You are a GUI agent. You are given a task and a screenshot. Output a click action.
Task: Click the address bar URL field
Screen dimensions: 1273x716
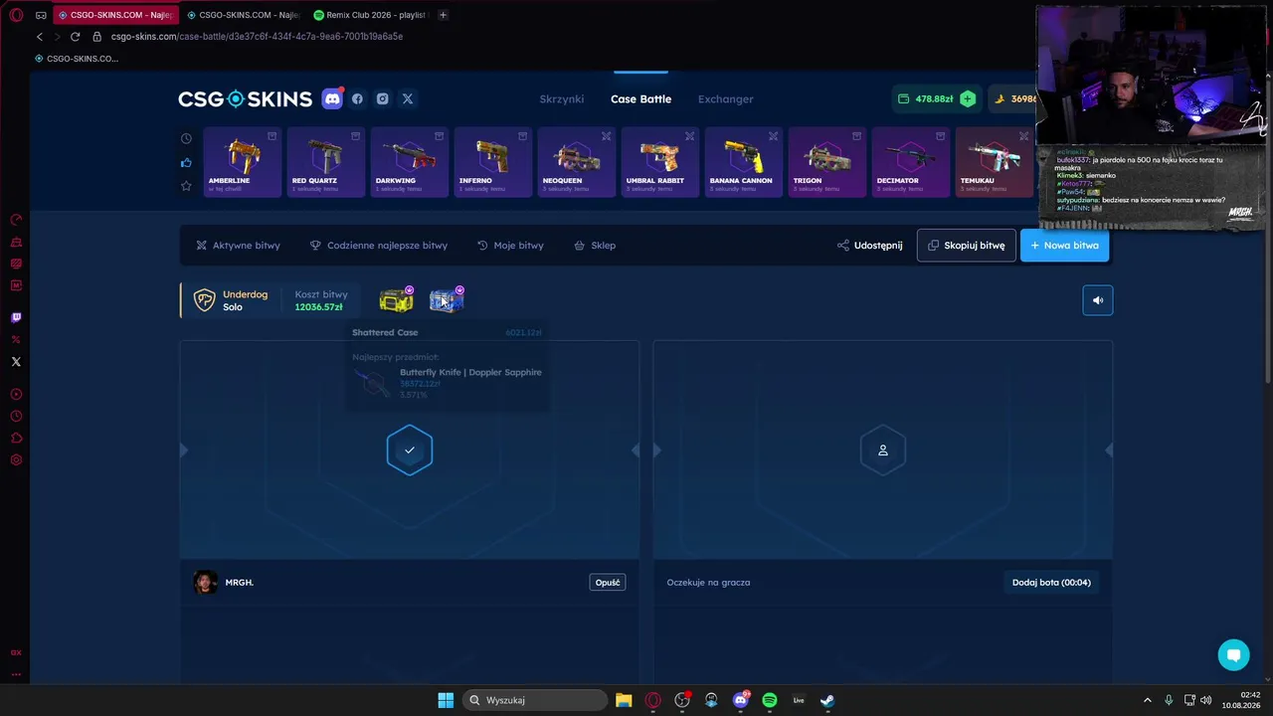[x=257, y=37]
